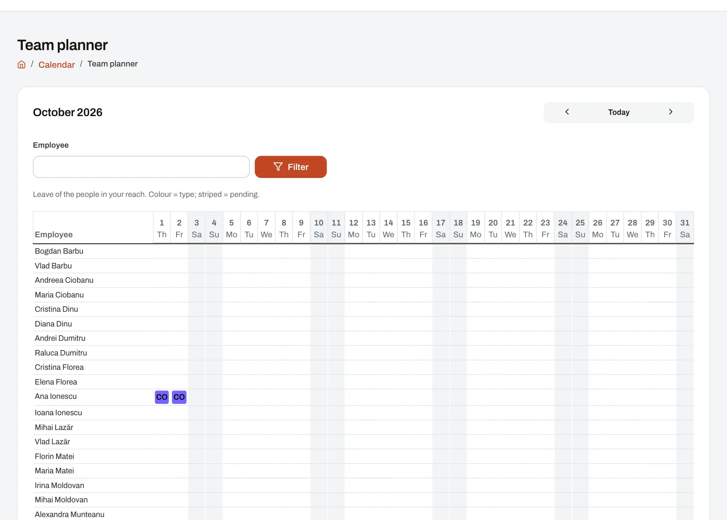This screenshot has width=727, height=520.
Task: Select employee Andrei Dumitru
Action: coord(60,338)
